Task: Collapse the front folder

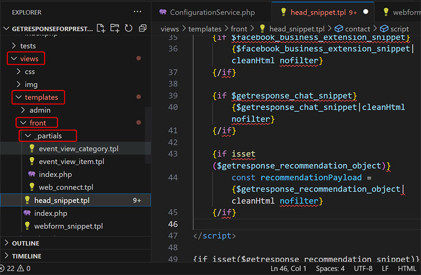Action: click(23, 123)
